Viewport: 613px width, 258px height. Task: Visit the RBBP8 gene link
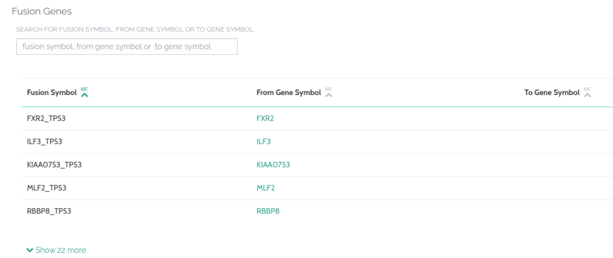268,211
